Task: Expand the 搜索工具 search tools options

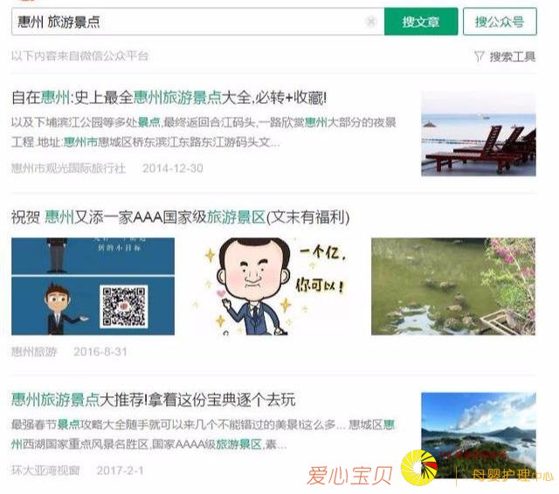Action: (x=505, y=56)
